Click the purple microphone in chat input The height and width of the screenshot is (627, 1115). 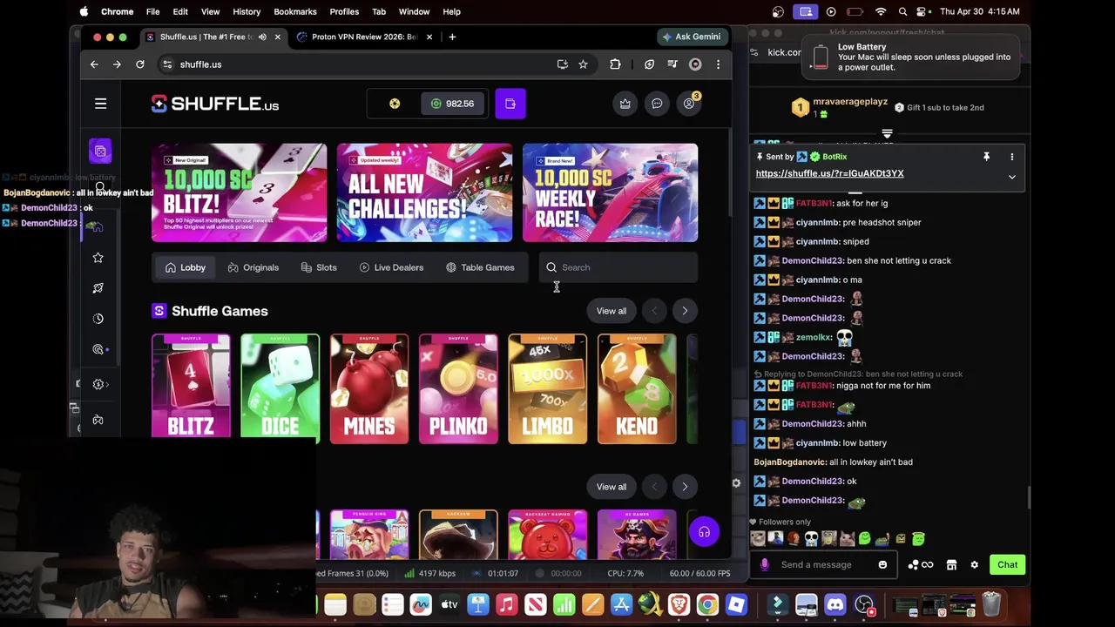tap(765, 565)
